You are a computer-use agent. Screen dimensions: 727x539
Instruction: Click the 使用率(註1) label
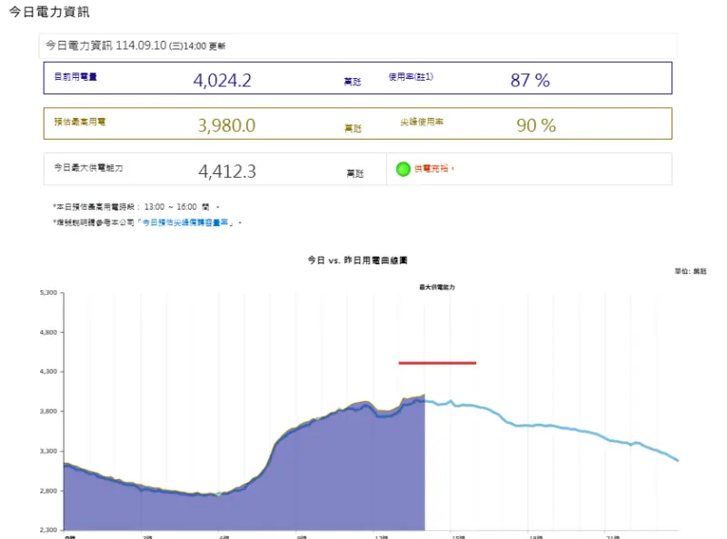point(411,77)
